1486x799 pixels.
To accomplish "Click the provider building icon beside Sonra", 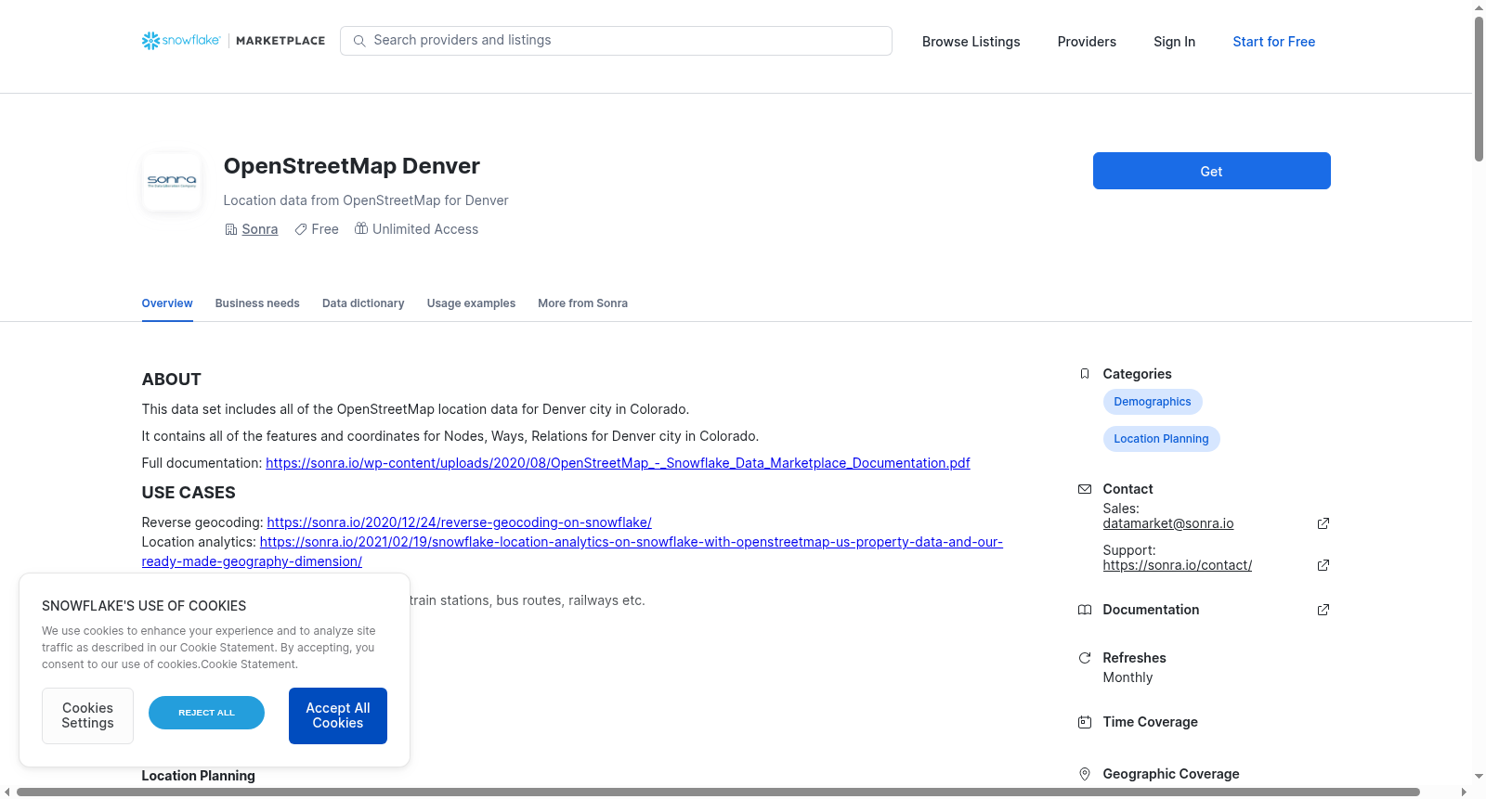I will pos(231,229).
